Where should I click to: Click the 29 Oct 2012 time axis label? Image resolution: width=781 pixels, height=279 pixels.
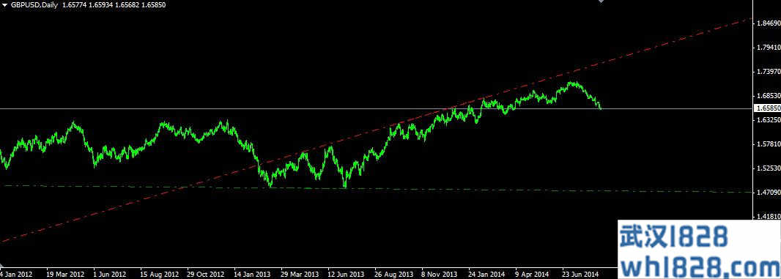tap(206, 274)
